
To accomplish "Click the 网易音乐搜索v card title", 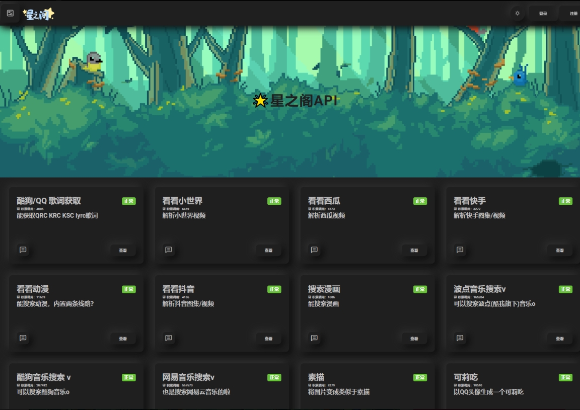I will point(188,377).
